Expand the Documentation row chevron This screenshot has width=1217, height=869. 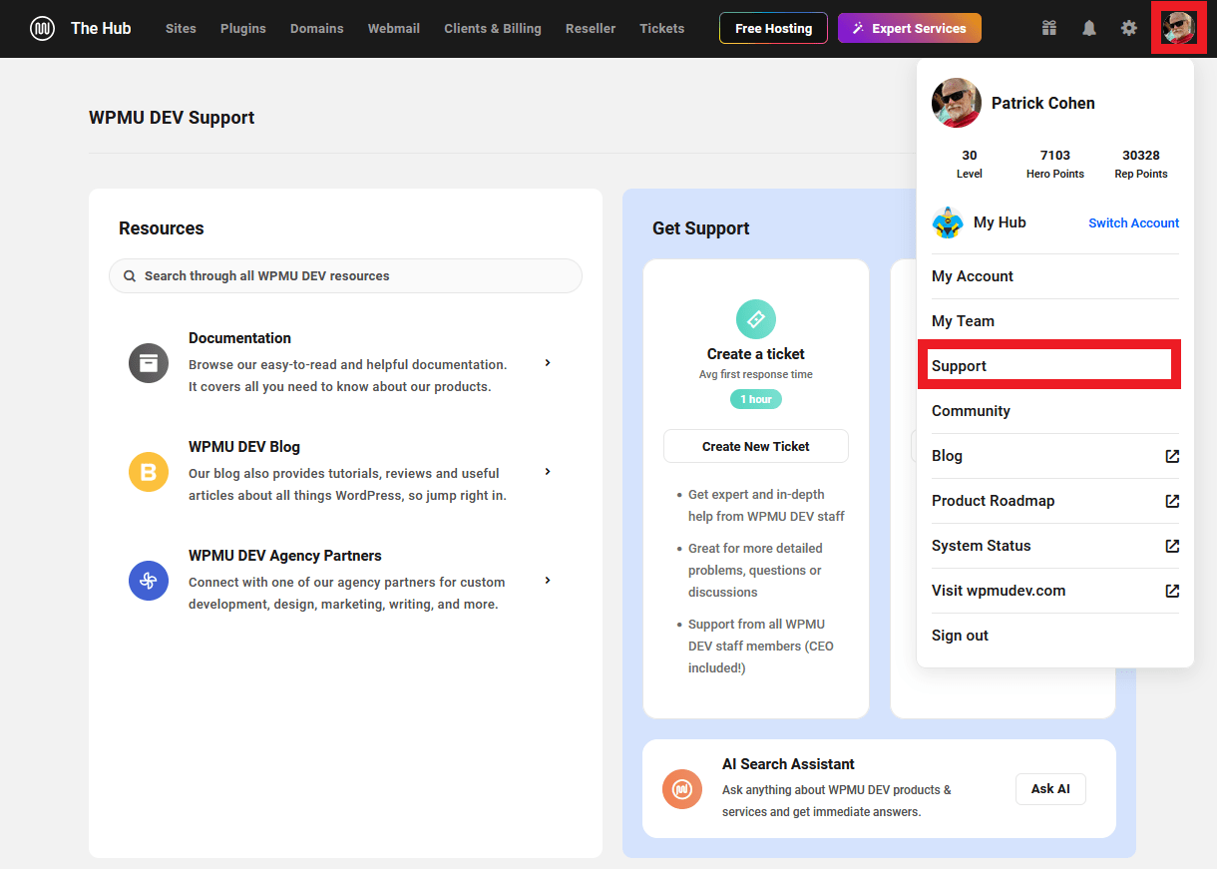click(x=548, y=362)
